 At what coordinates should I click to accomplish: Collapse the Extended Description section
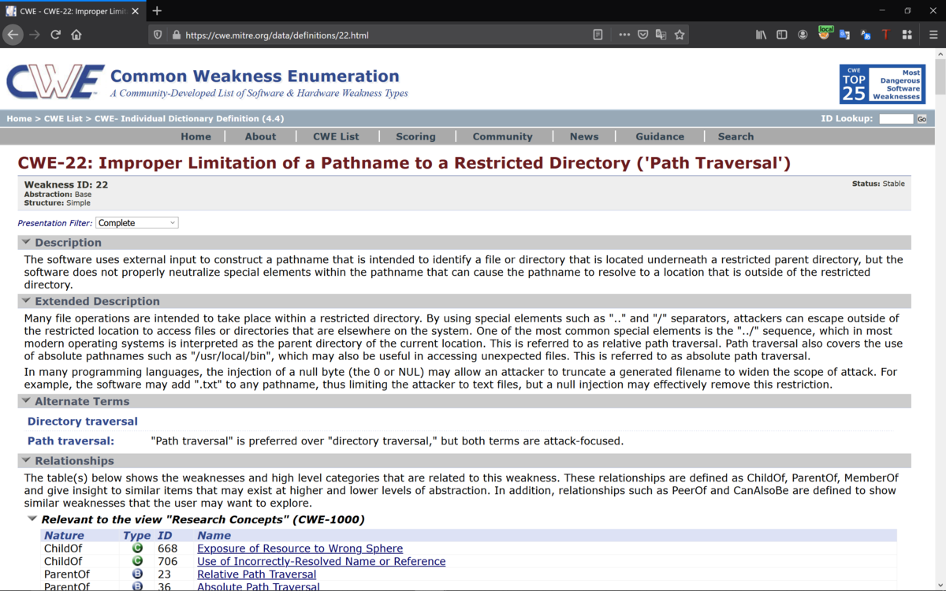(26, 301)
